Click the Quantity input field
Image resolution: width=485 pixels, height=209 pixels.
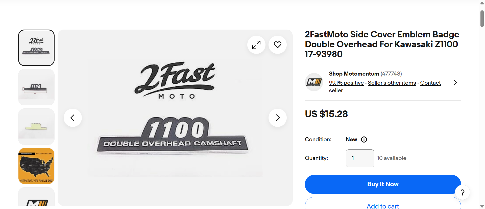360,158
